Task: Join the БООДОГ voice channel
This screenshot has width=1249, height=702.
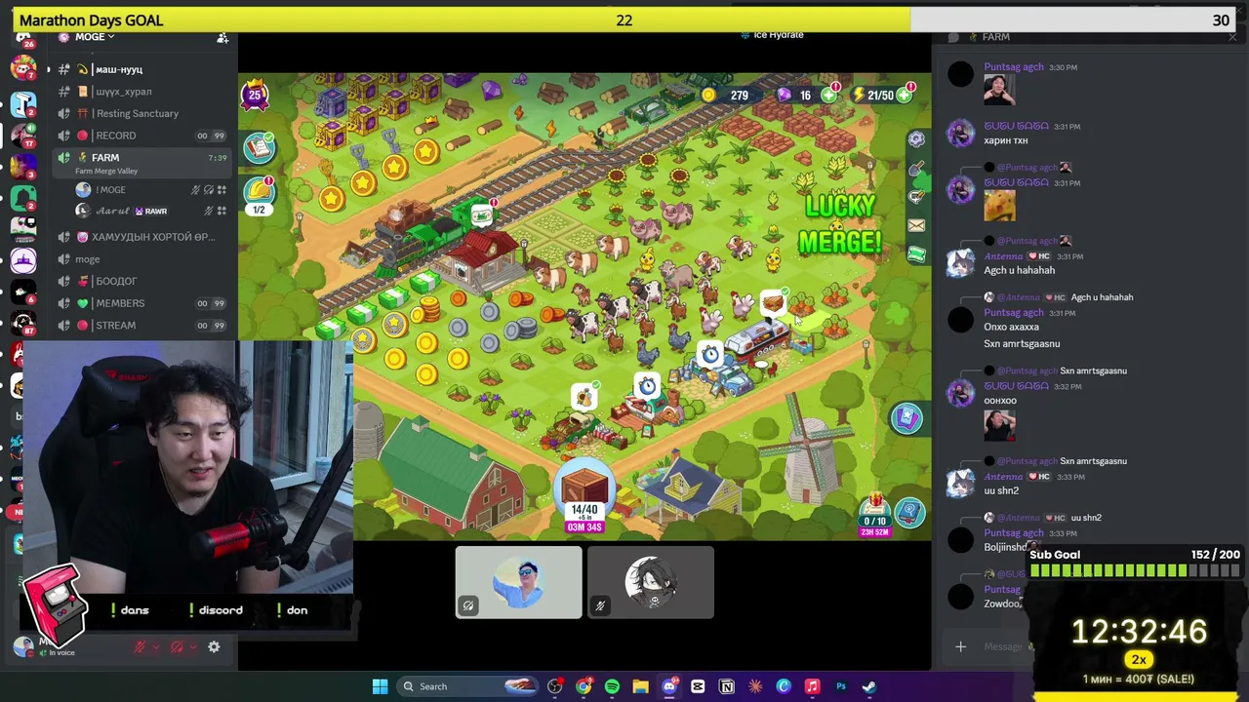Action: point(142,281)
